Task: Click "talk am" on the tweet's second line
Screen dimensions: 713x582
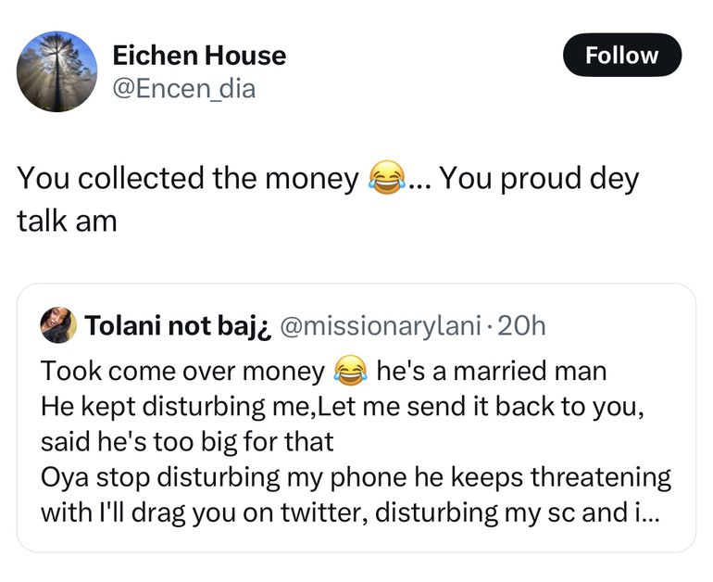Action: pyautogui.click(x=67, y=221)
